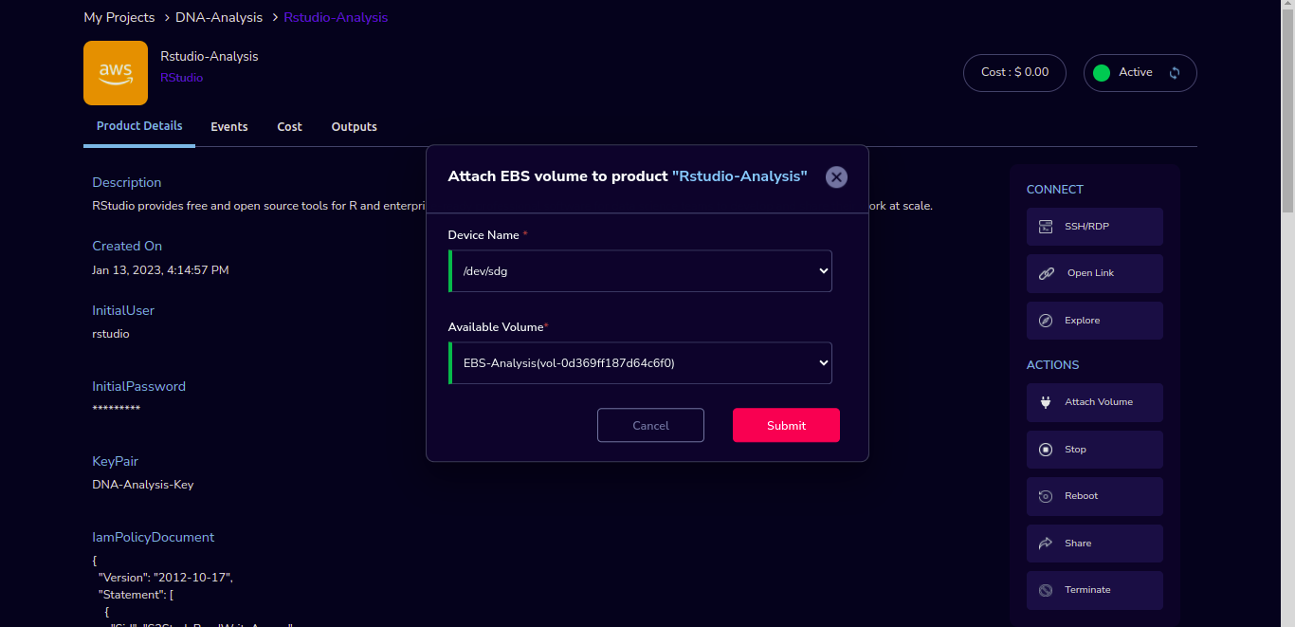Click the Stop circle icon
Image resolution: width=1295 pixels, height=627 pixels.
(1046, 450)
